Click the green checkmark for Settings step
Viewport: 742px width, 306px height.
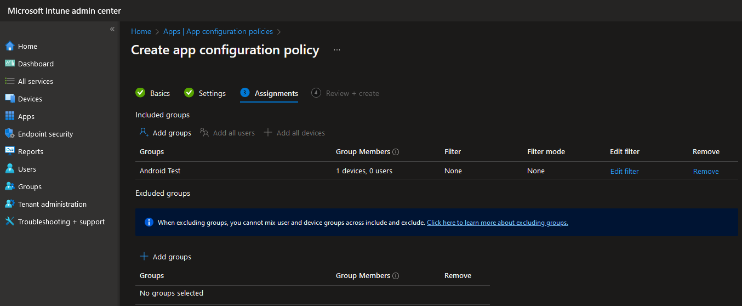[189, 93]
